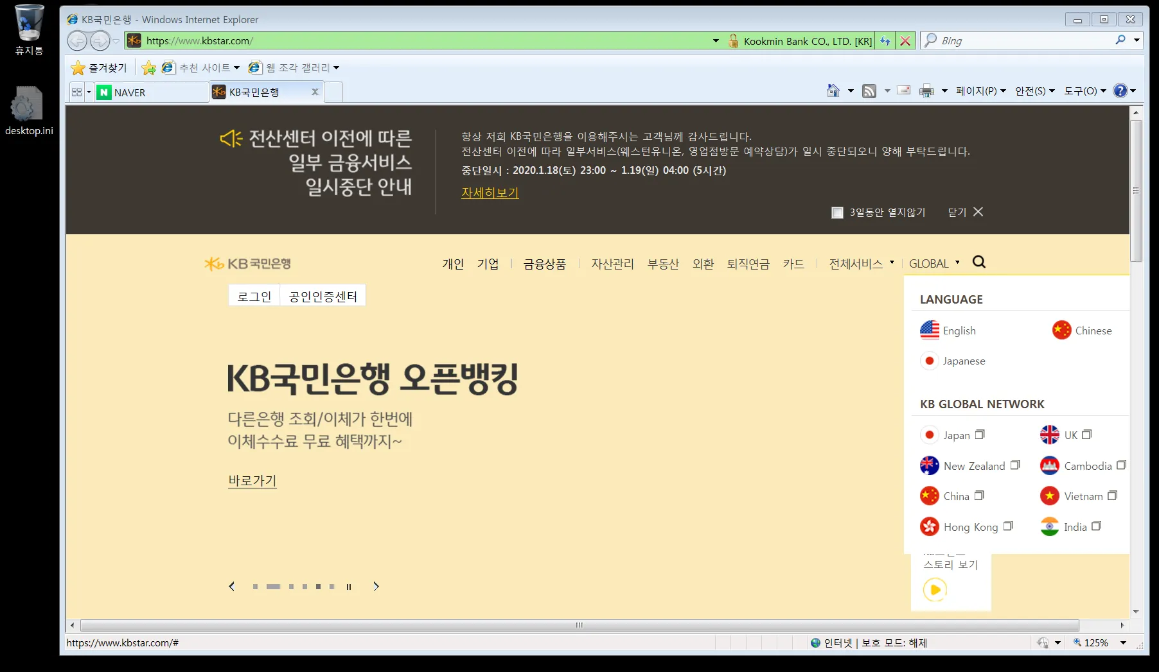Viewport: 1159px width, 672px height.
Task: Open the zoom level 125% dropdown
Action: pyautogui.click(x=1124, y=642)
